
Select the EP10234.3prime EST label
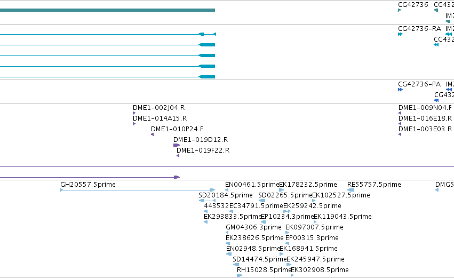288,217
